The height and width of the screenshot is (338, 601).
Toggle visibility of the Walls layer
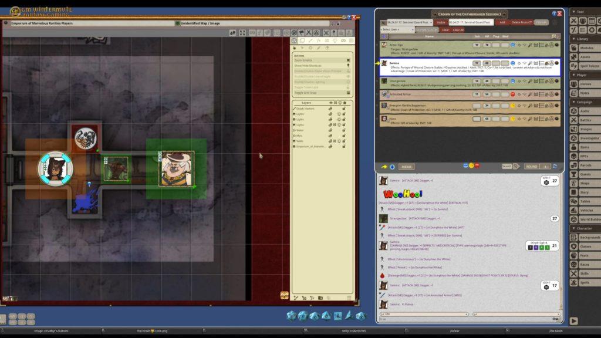330,141
